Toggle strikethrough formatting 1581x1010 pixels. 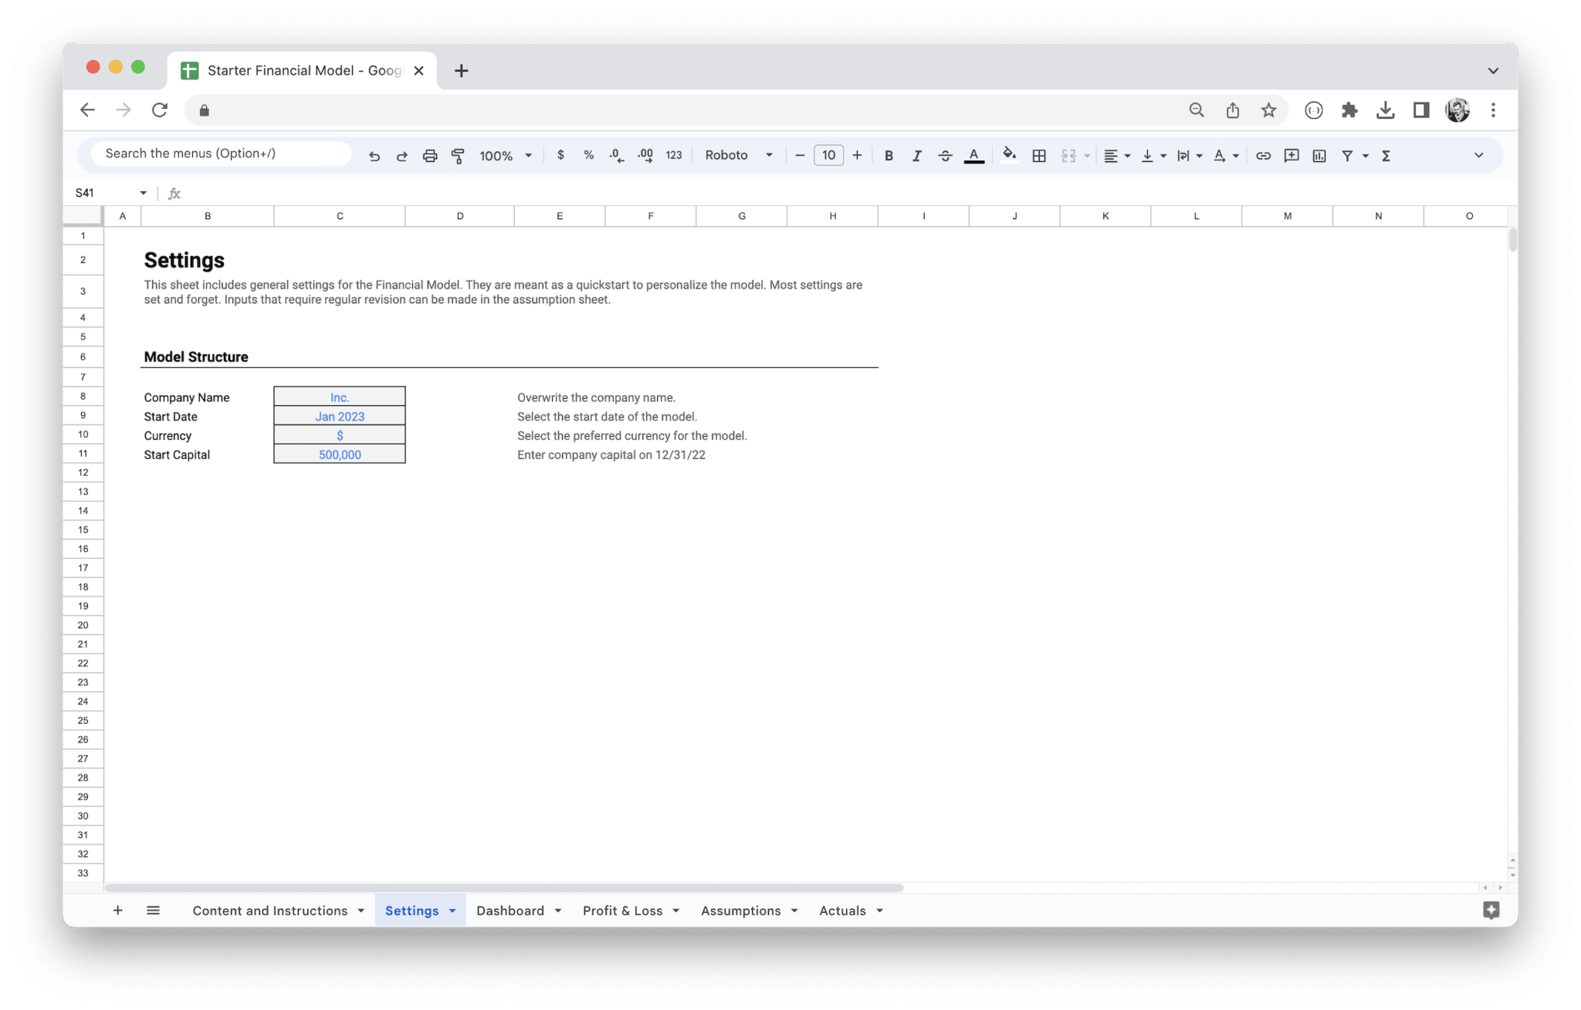point(945,155)
